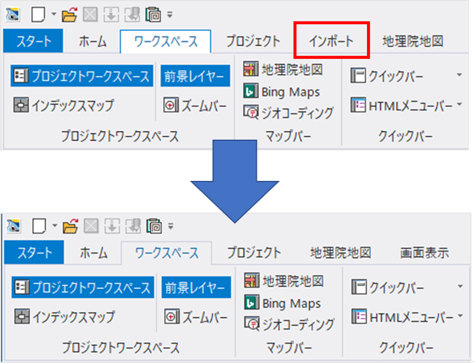Click 地理院地図 map bar button in upper ribbon
474x363 pixels.
[283, 69]
